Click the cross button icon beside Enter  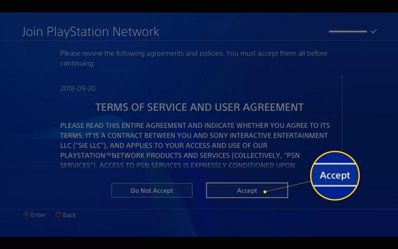click(26, 215)
